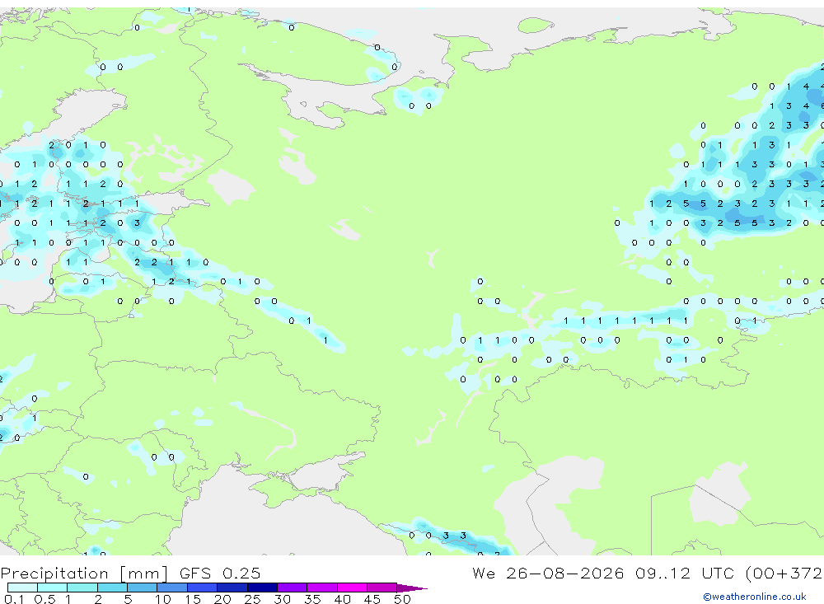
Task: Click the '40' legend scale label
Action: [x=343, y=599]
